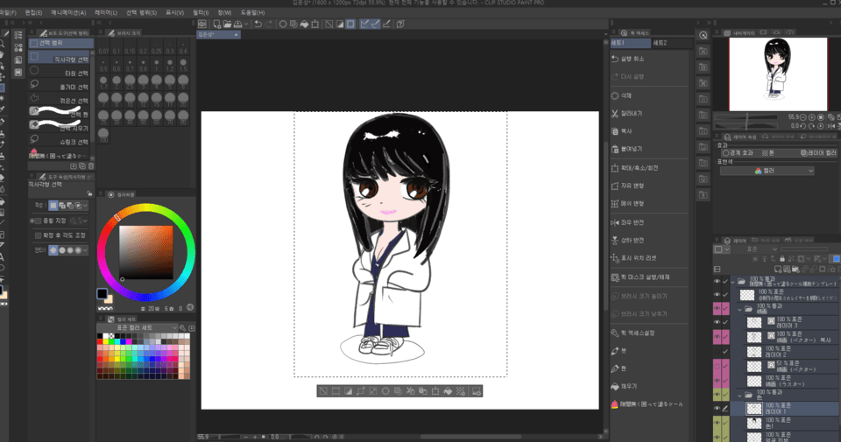The width and height of the screenshot is (841, 442).
Task: Toggle the 종횡 지정 checkbox
Action: pos(38,221)
